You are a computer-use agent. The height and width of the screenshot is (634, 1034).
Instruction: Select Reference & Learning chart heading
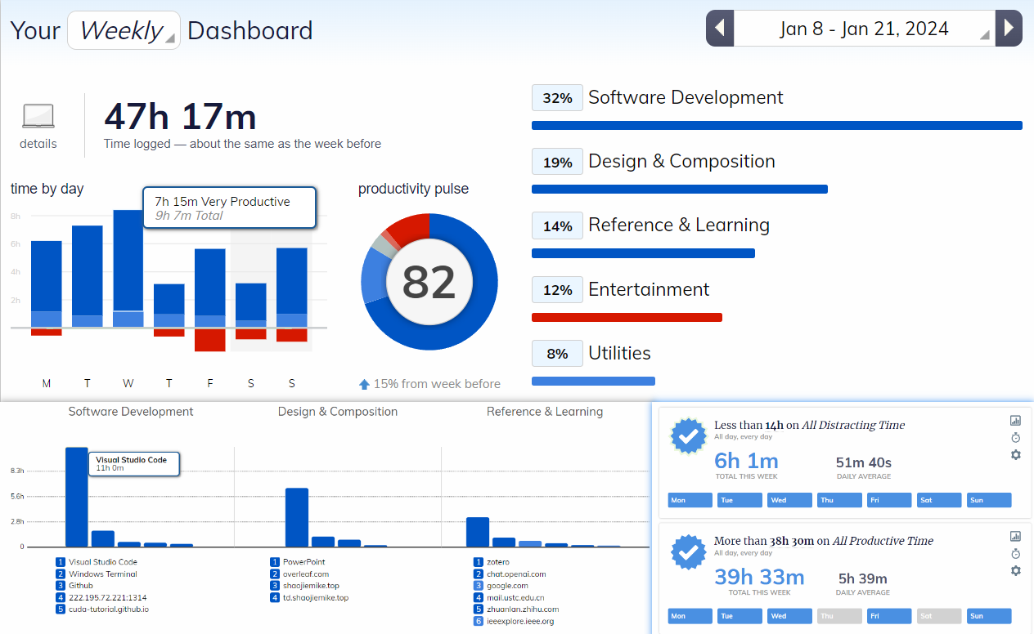tap(545, 412)
